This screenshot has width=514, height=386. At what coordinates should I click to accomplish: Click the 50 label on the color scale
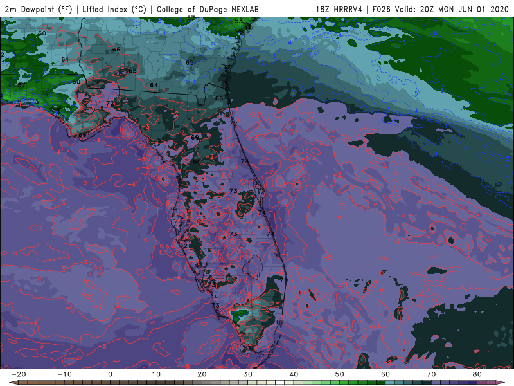tap(340, 374)
